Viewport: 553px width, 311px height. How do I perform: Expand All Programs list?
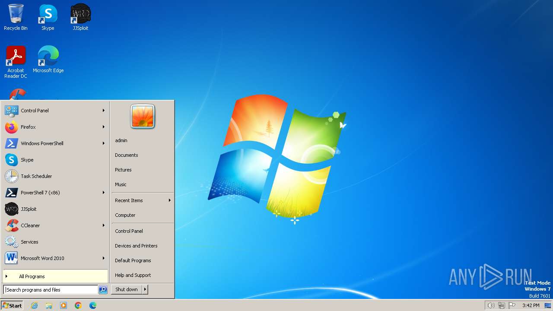(55, 276)
